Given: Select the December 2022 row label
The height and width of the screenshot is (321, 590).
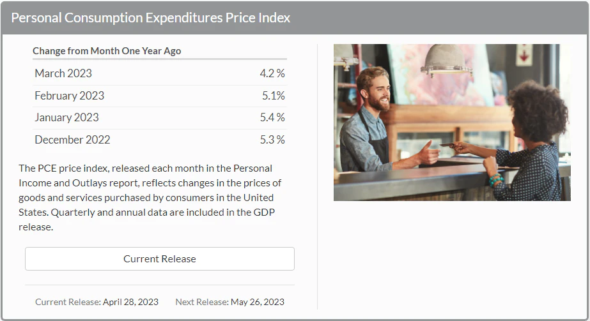Looking at the screenshot, I should point(72,140).
